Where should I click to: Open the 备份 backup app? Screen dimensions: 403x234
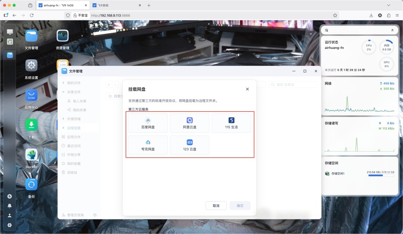pos(31,184)
